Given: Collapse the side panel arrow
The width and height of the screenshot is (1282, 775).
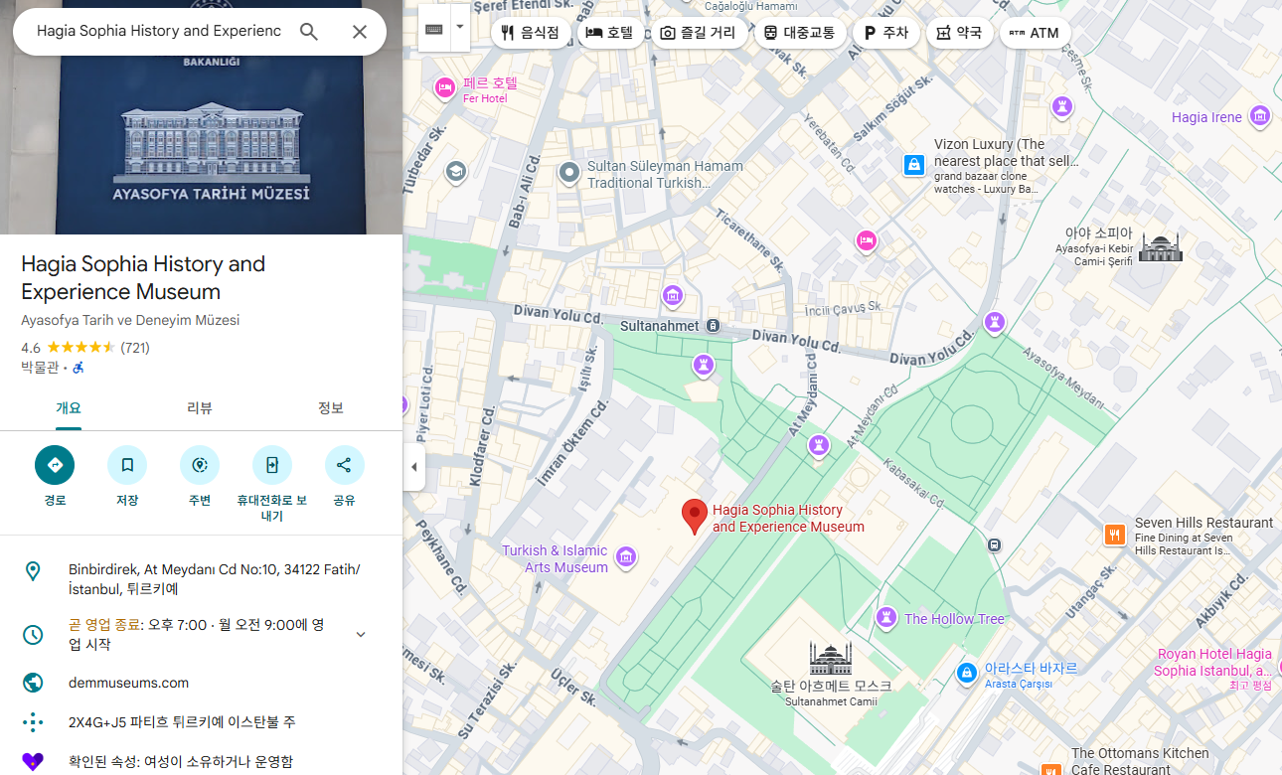Looking at the screenshot, I should pos(414,467).
